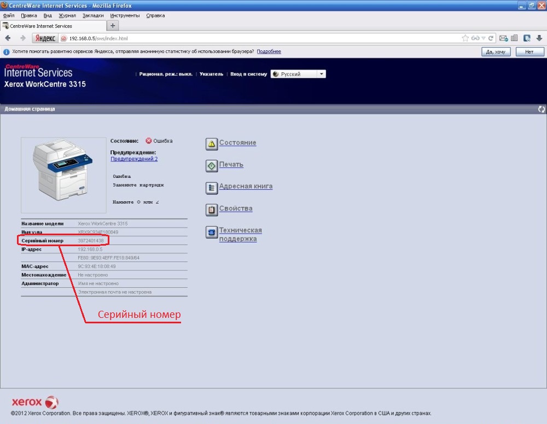Bookmark the page with the star icon

(465, 38)
